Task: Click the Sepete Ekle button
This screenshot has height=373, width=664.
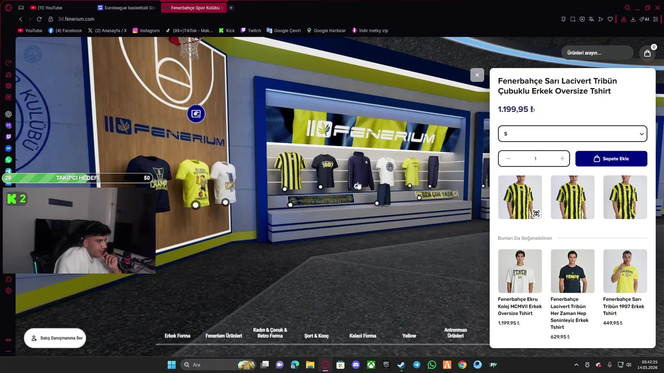Action: coord(611,159)
